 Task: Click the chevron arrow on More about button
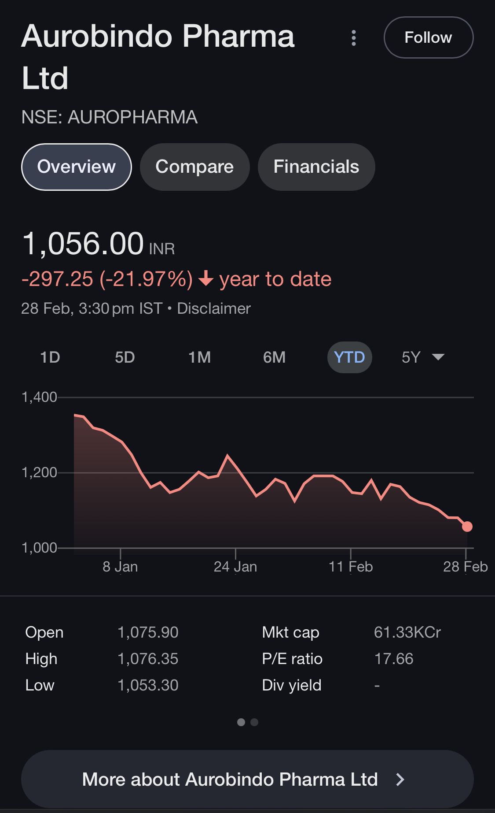400,780
